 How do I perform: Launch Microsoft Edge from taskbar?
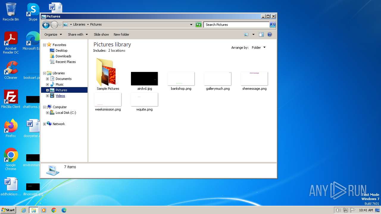[64, 210]
